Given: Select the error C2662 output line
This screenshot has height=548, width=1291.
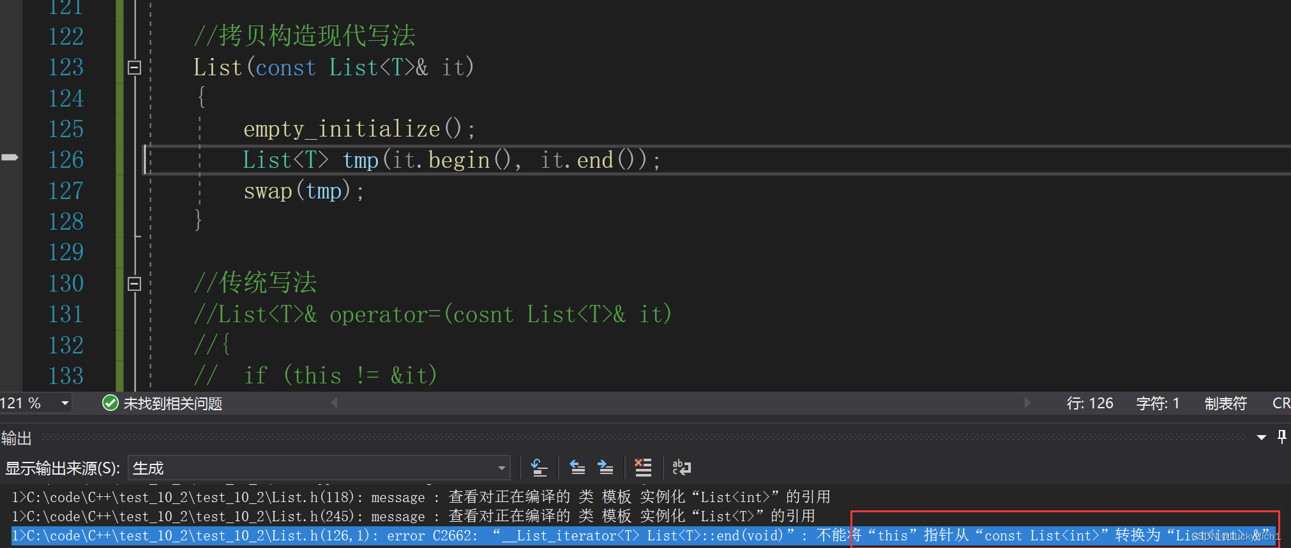Looking at the screenshot, I should pyautogui.click(x=644, y=535).
